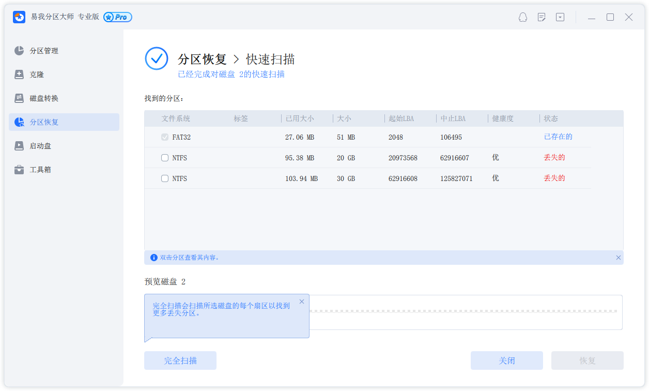Screen dimensions: 649x391
Task: Select the 分区恢复 sidebar menu item
Action: click(x=64, y=122)
